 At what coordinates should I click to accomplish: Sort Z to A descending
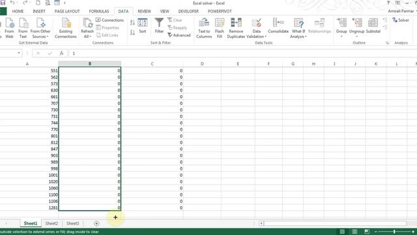click(x=132, y=33)
